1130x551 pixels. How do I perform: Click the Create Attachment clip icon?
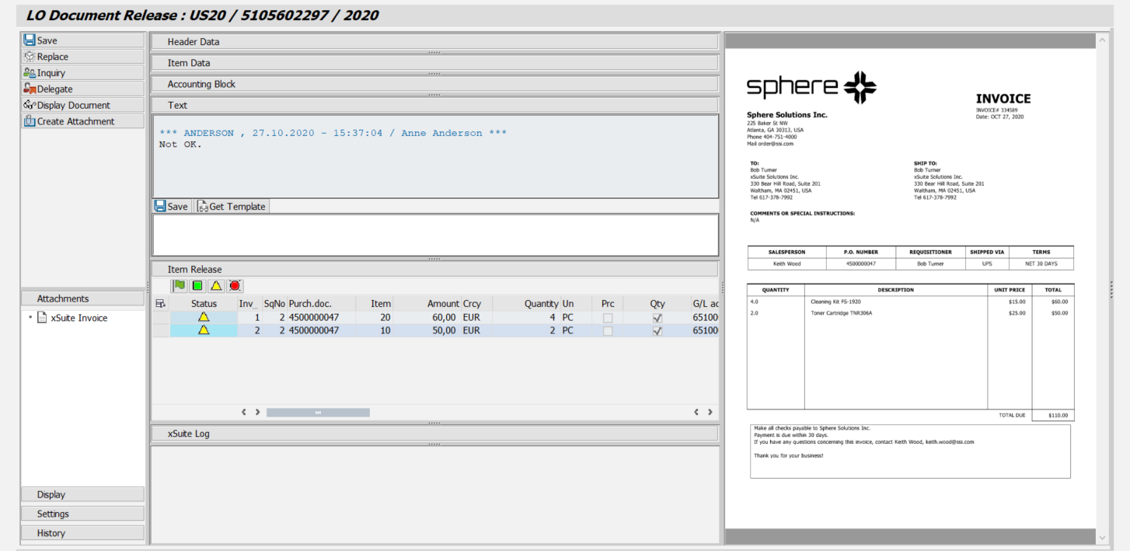30,121
